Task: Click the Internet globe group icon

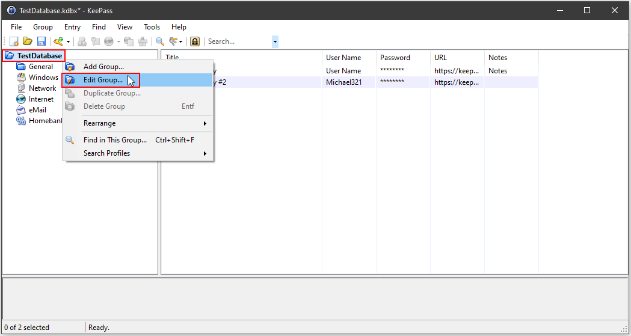Action: [21, 99]
